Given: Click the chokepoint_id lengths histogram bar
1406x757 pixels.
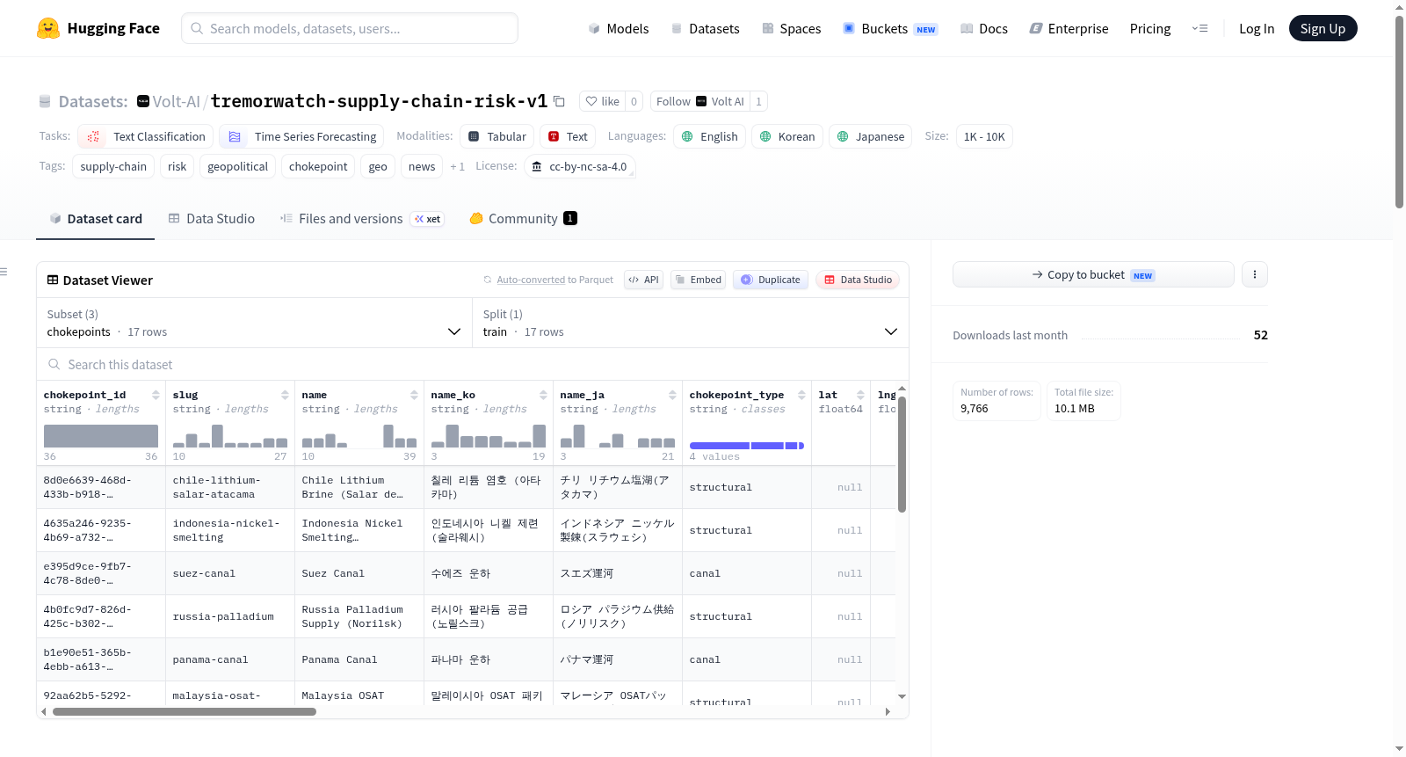Looking at the screenshot, I should click(x=101, y=436).
